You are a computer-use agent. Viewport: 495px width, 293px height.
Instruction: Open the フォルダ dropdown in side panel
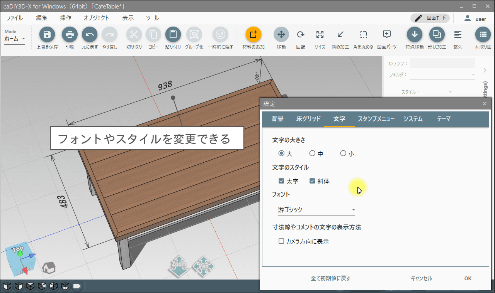tap(442, 74)
